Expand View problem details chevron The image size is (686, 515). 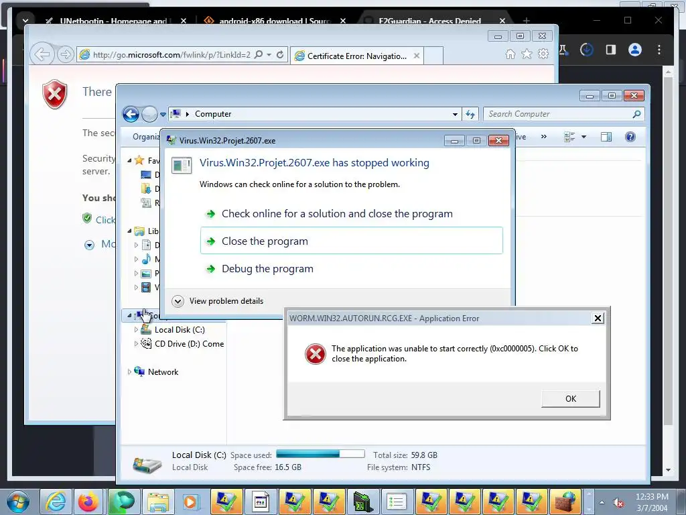178,301
